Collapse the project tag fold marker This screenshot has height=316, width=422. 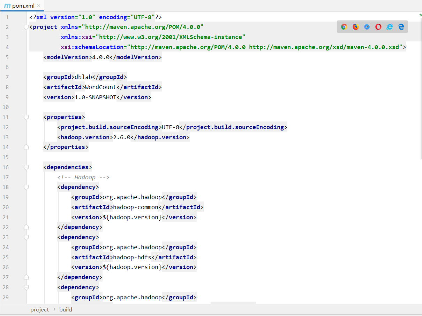click(x=26, y=27)
